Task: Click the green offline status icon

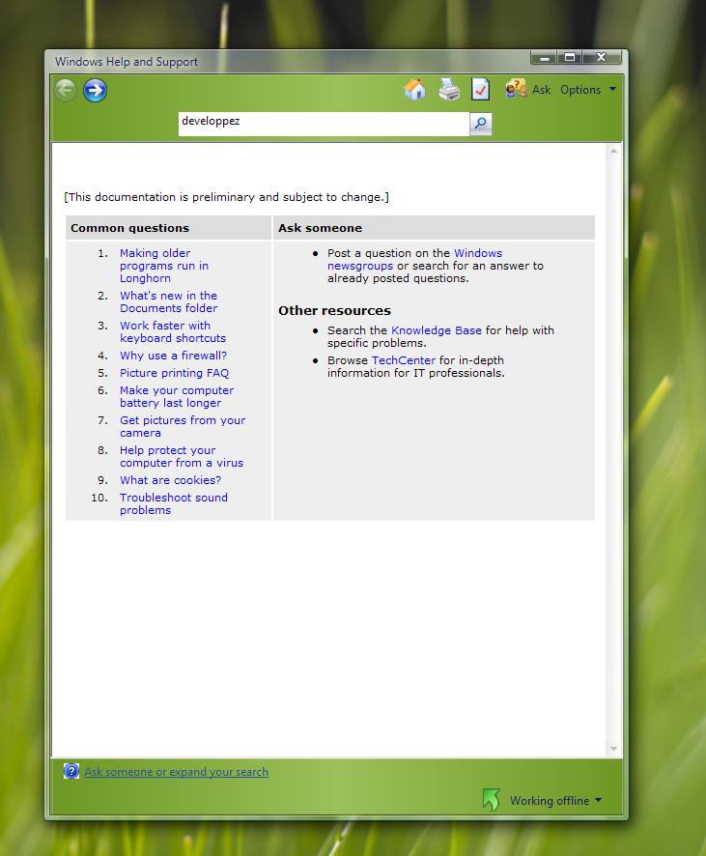Action: [491, 800]
